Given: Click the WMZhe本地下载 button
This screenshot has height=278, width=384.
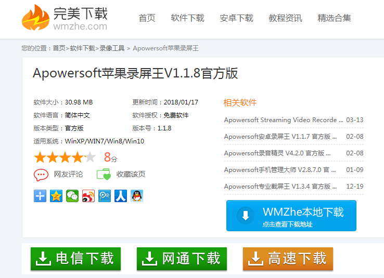Looking at the screenshot, I should pyautogui.click(x=291, y=216).
